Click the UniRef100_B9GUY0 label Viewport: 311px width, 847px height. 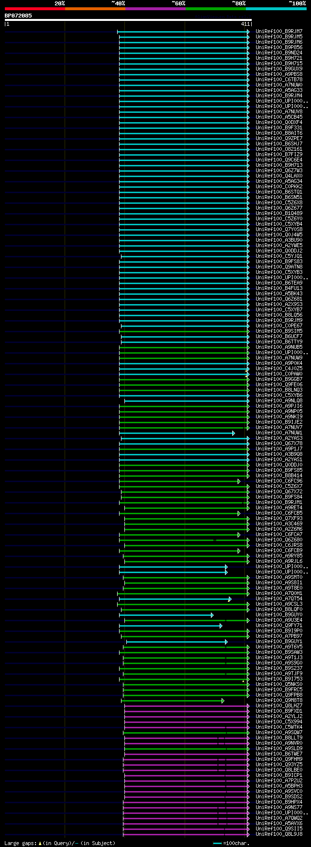tap(279, 615)
